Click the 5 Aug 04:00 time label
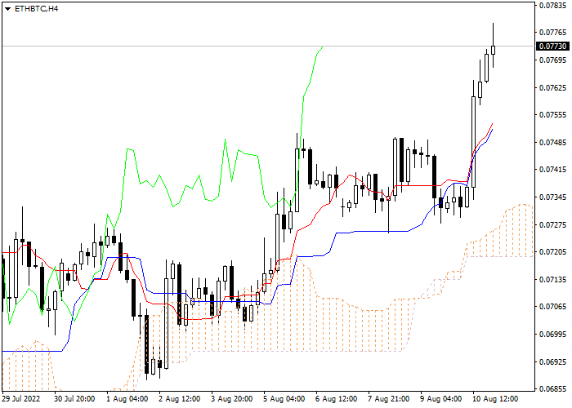This screenshot has width=572, height=408. pos(284,399)
